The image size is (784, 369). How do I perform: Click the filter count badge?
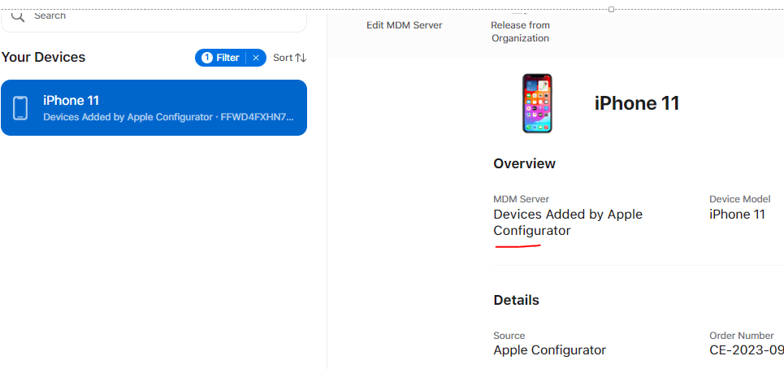coord(206,58)
